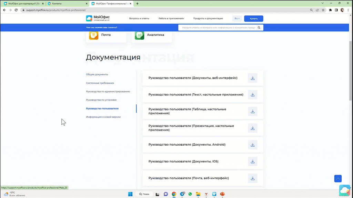
Task: Download user guide for Mail web interface
Action: click(x=253, y=178)
